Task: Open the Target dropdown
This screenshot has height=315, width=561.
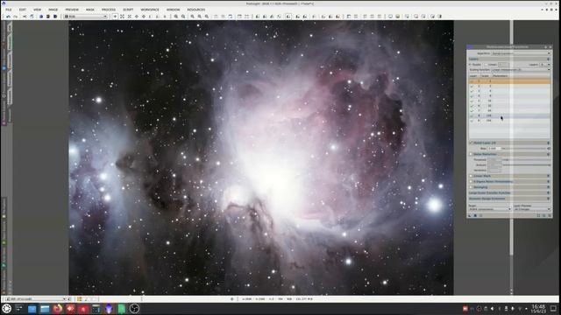Action: [x=490, y=209]
